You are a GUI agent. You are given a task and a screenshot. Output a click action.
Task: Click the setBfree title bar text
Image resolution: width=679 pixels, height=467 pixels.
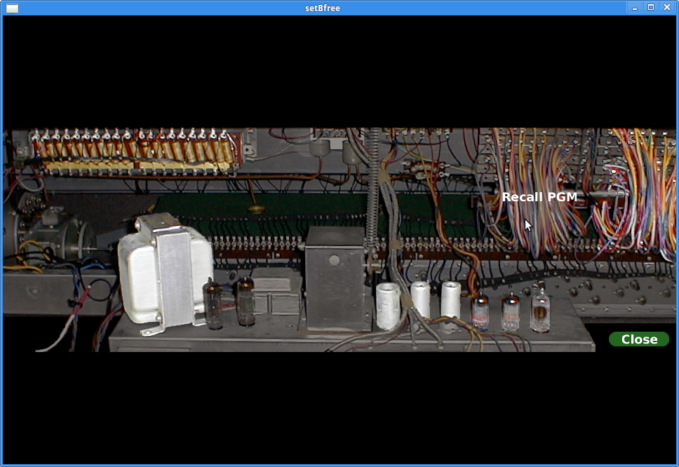(322, 8)
